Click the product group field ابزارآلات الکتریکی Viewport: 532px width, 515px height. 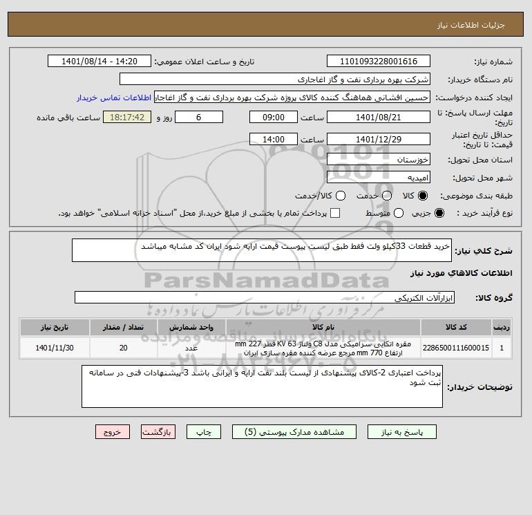click(265, 298)
